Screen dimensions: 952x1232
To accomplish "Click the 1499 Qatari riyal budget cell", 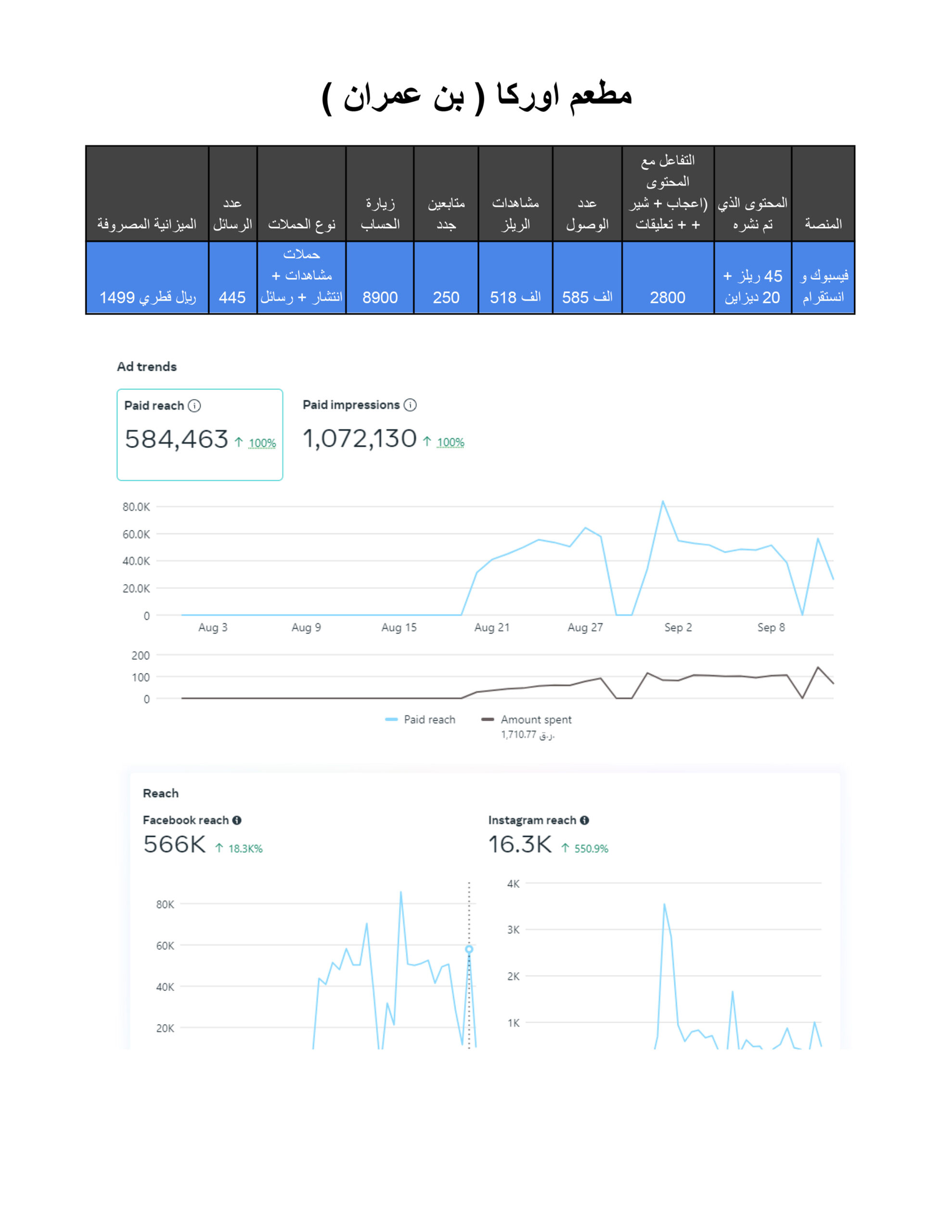I will pyautogui.click(x=147, y=297).
